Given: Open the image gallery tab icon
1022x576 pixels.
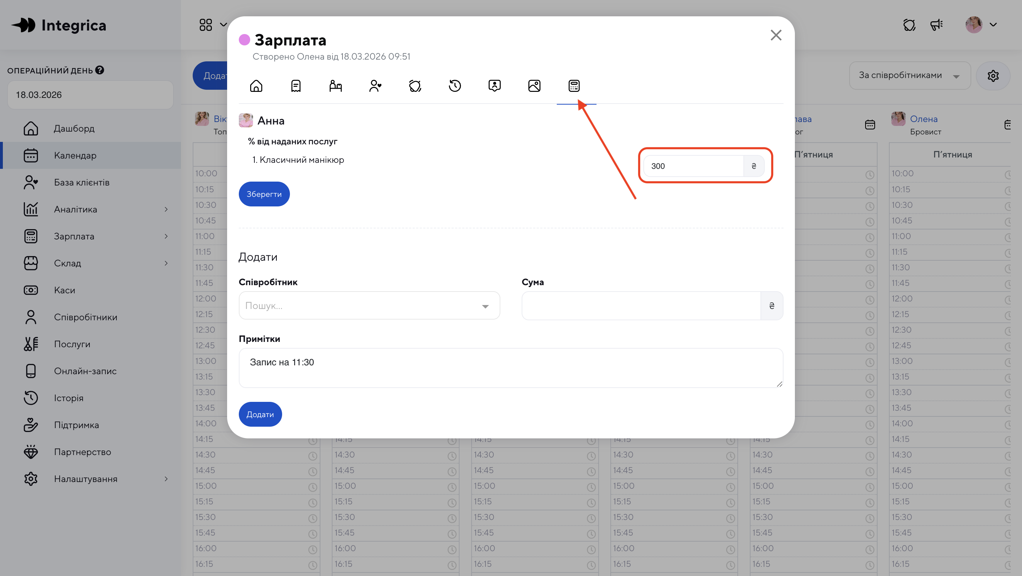Looking at the screenshot, I should click(534, 85).
